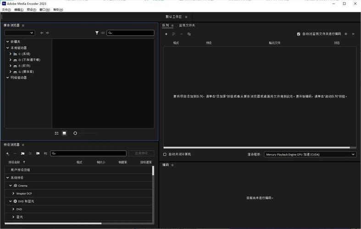The height and width of the screenshot is (229, 361).
Task: Switch Media Browser to thumbnail view
Action: [64, 133]
